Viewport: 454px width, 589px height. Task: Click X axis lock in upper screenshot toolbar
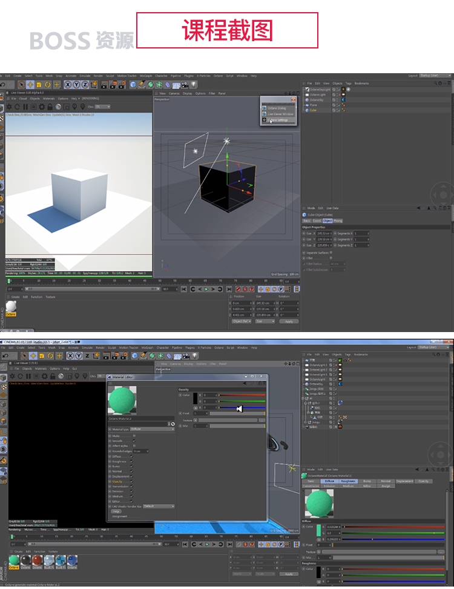68,84
